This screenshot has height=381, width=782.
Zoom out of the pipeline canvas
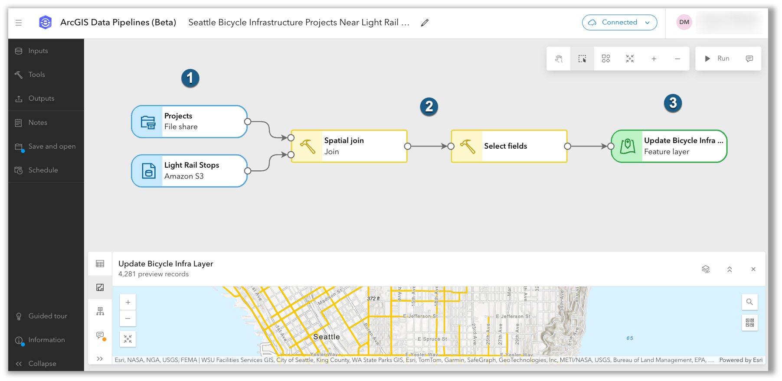677,59
